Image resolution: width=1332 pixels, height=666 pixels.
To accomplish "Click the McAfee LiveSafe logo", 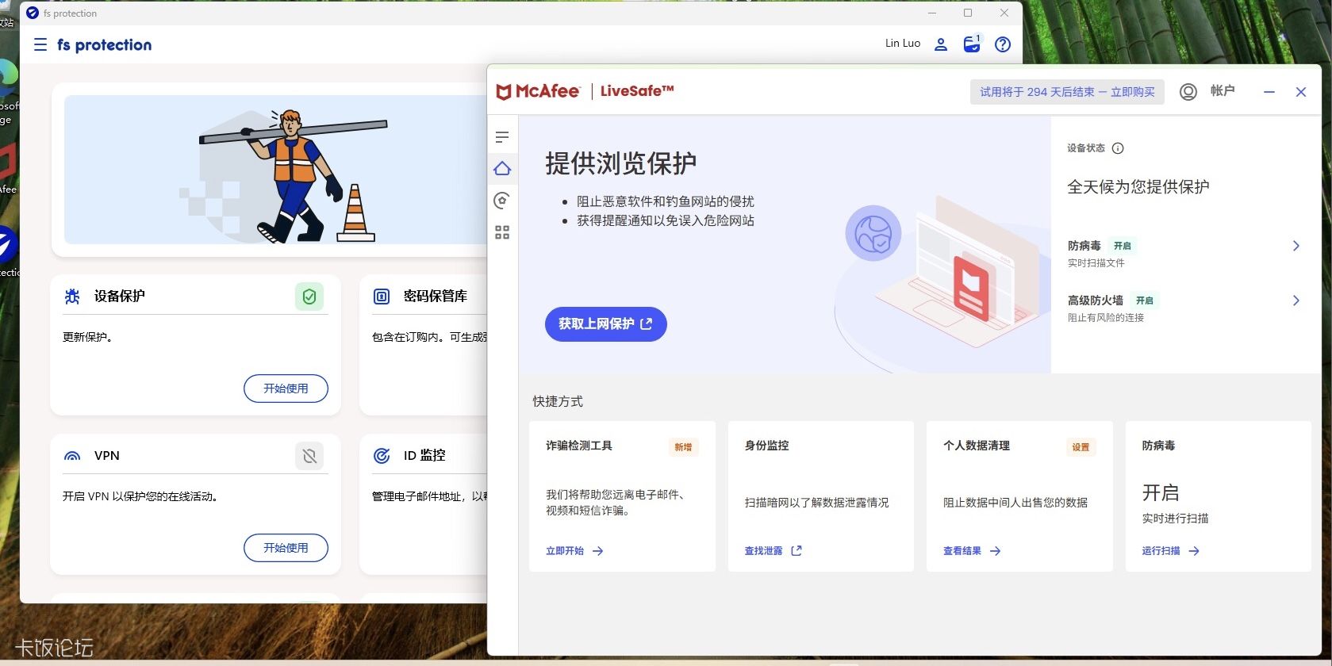I will (585, 91).
